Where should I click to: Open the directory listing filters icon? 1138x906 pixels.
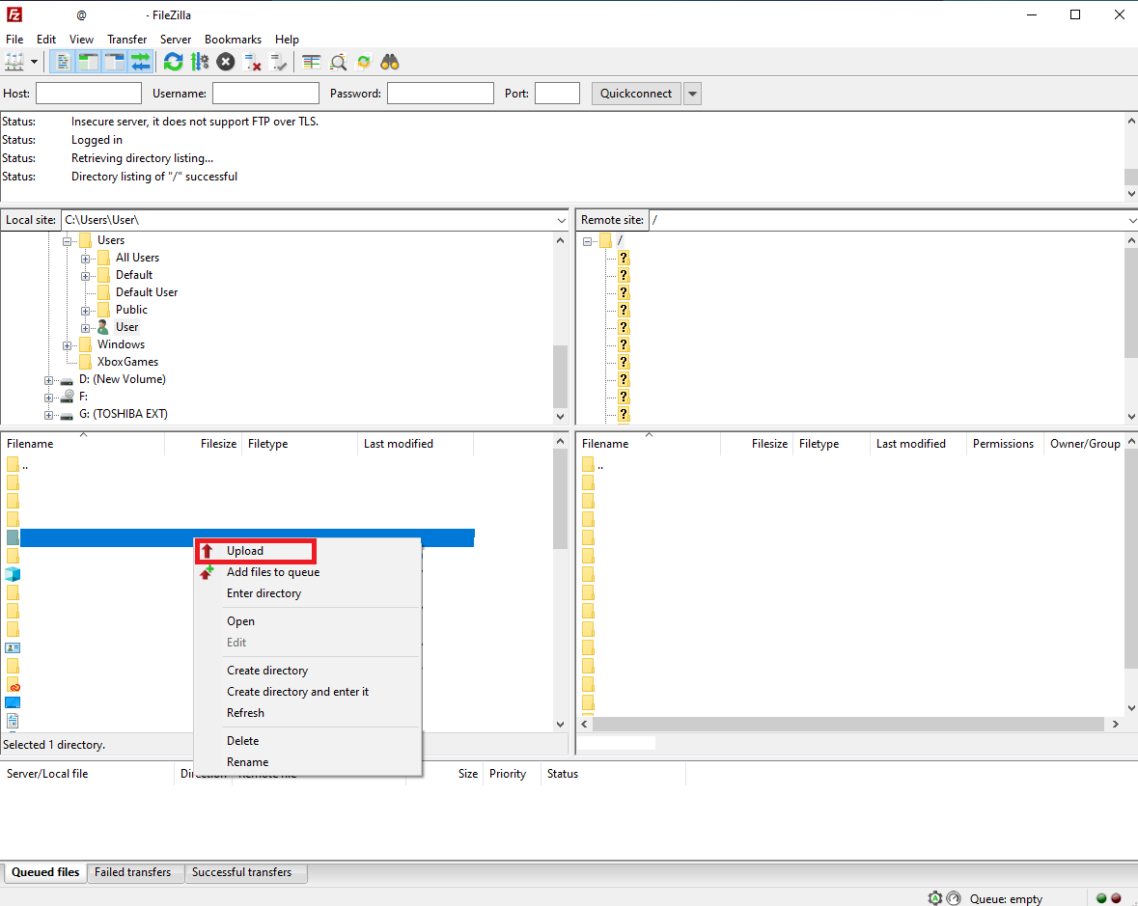click(x=312, y=63)
